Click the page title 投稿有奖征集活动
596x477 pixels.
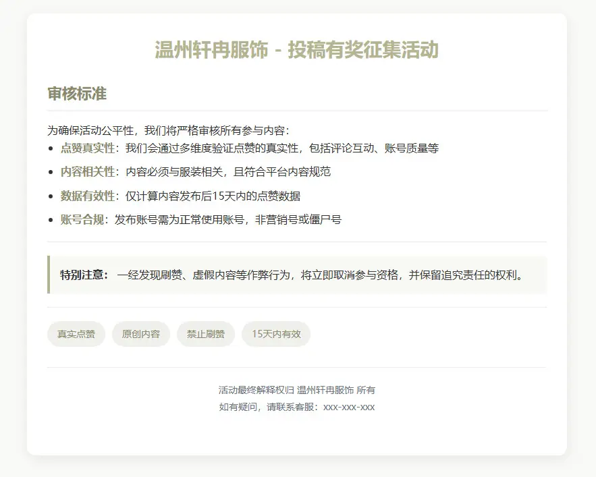click(297, 50)
